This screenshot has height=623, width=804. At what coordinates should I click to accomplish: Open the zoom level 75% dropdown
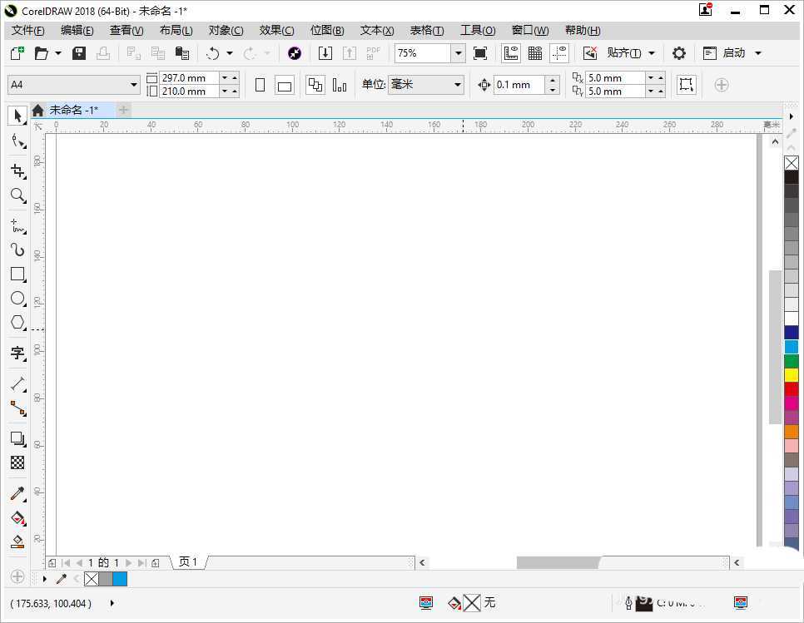(x=458, y=53)
